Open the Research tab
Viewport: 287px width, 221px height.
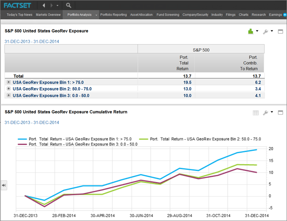(258, 15)
